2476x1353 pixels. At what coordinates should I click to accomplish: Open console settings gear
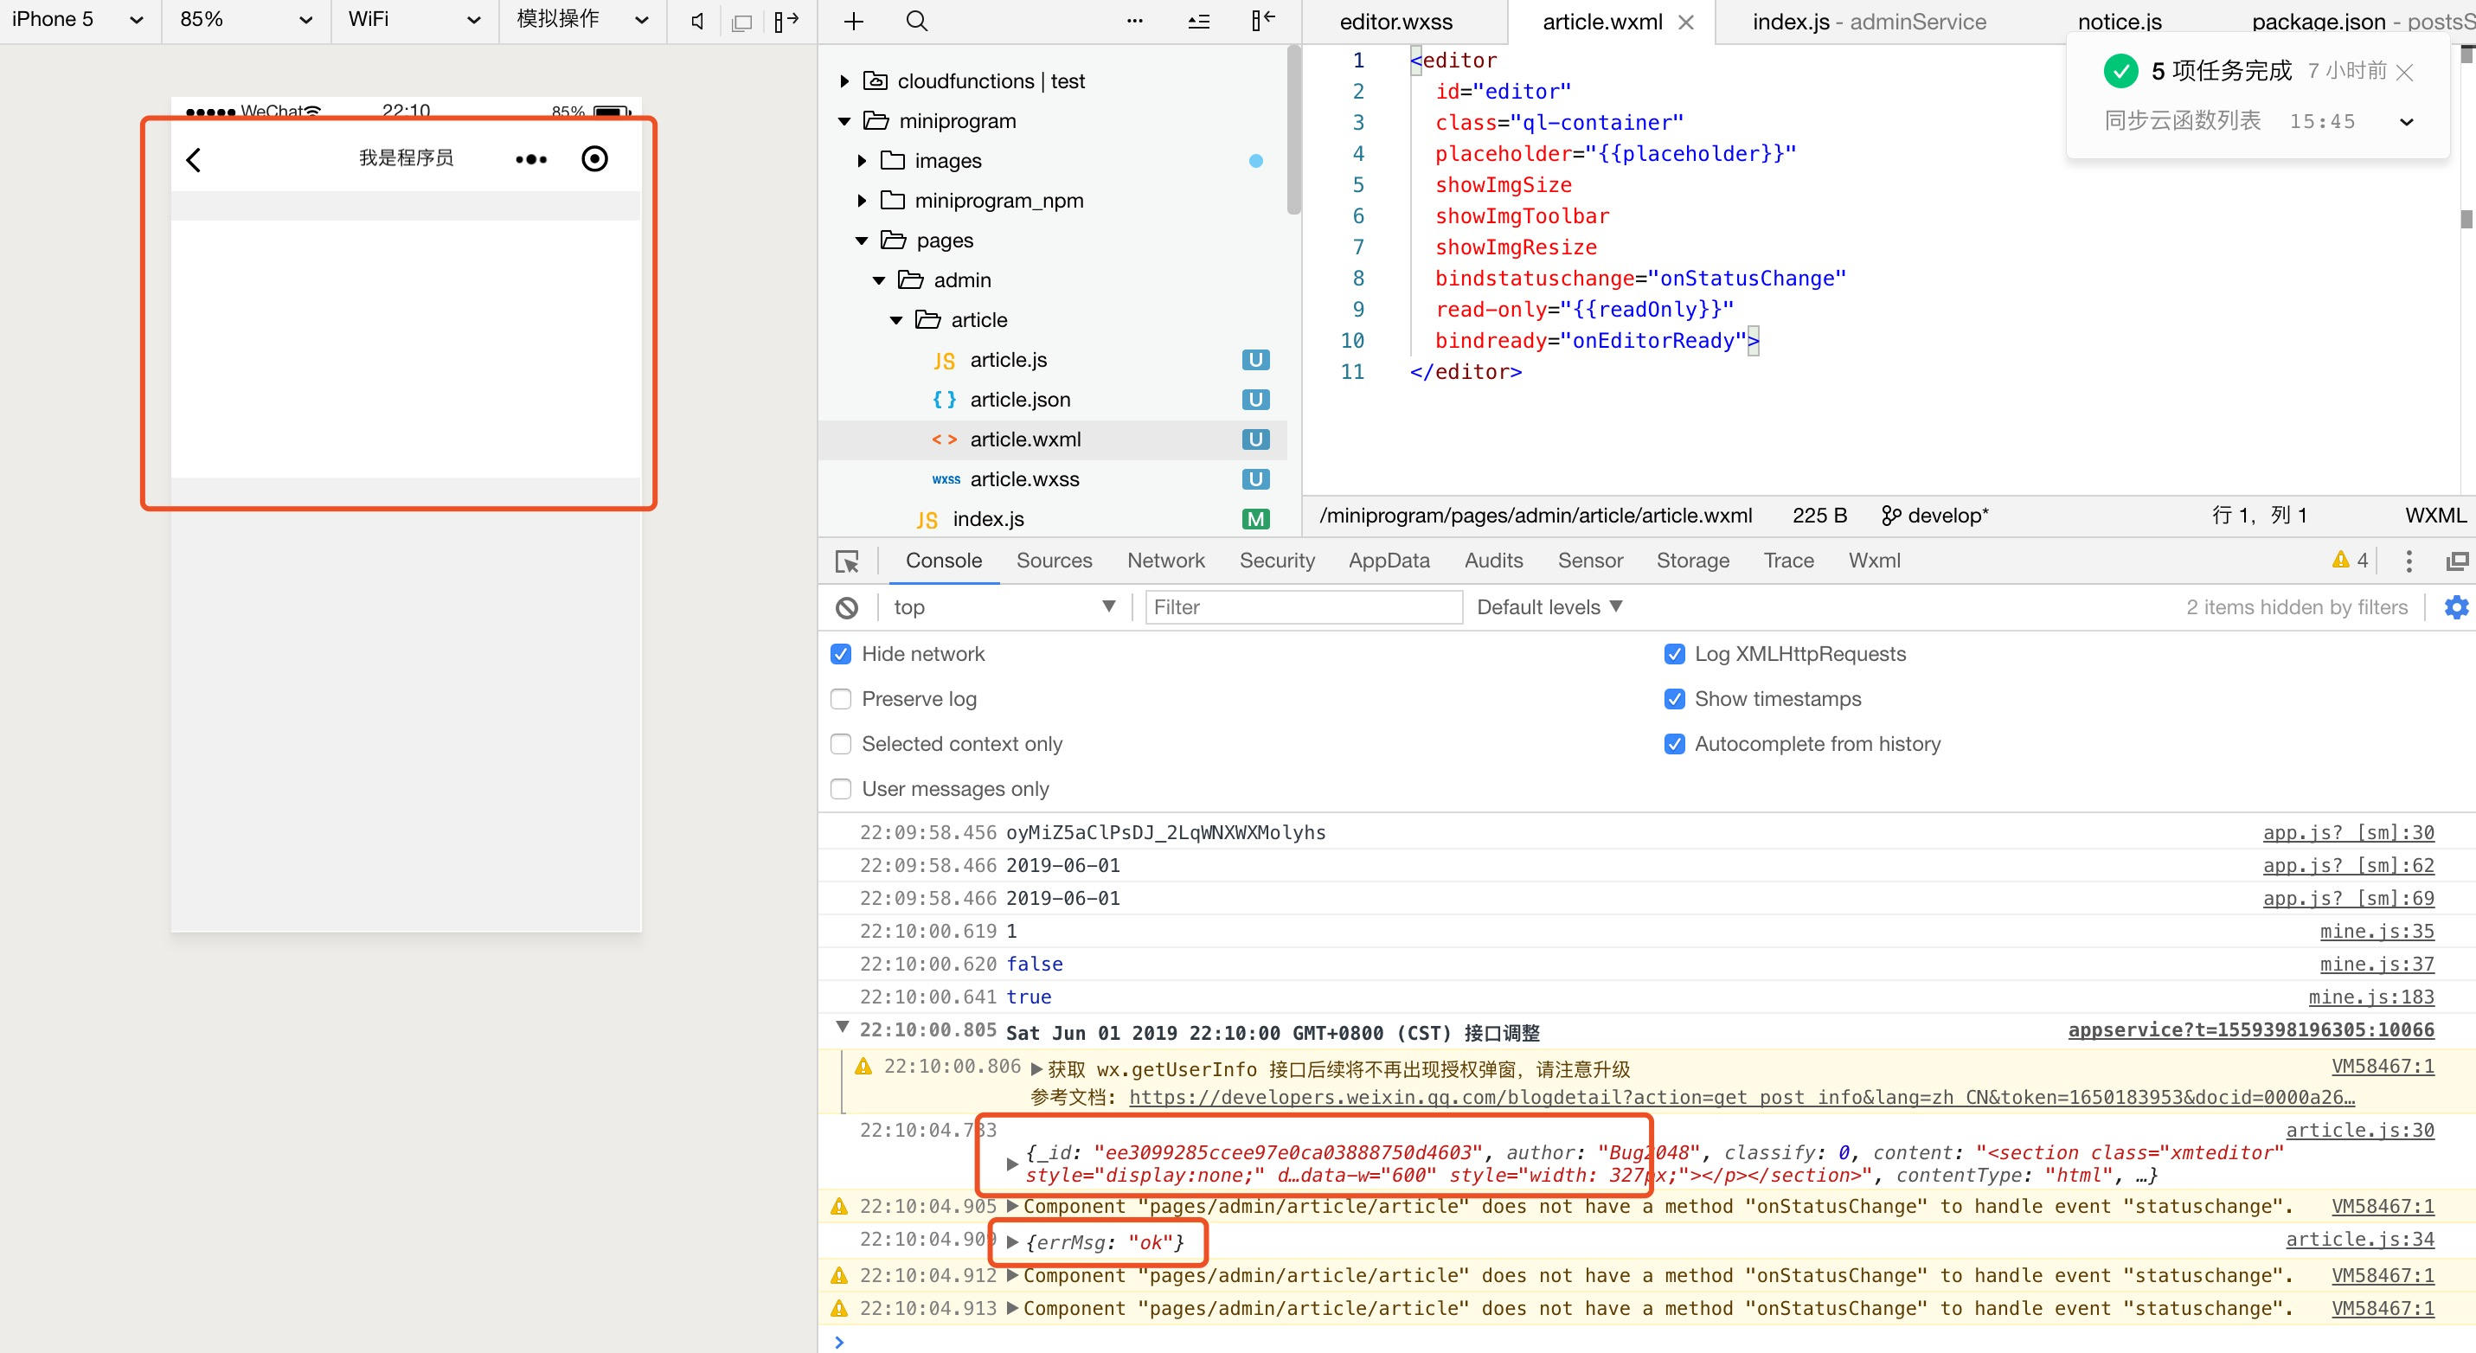[x=2456, y=607]
